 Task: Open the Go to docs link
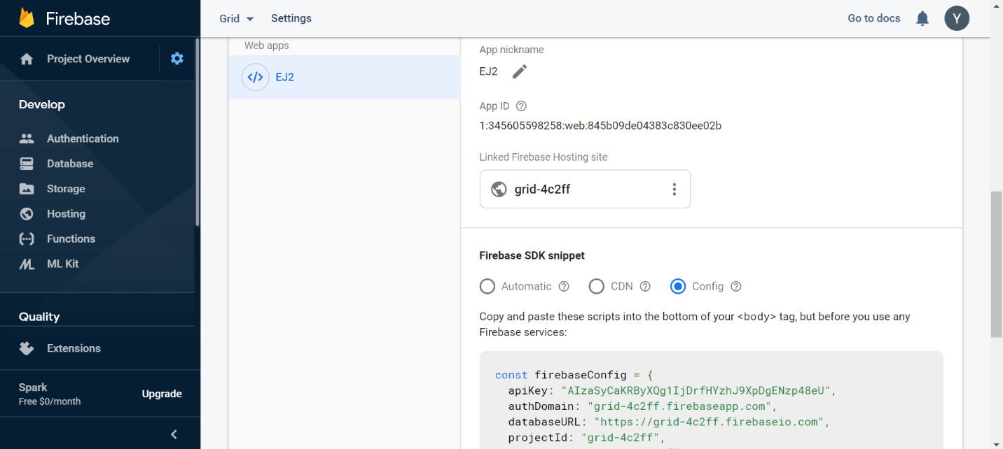[x=873, y=18]
